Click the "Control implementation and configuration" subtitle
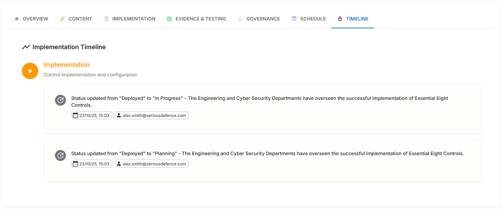Screen dimensions: 501x209 click(90, 75)
